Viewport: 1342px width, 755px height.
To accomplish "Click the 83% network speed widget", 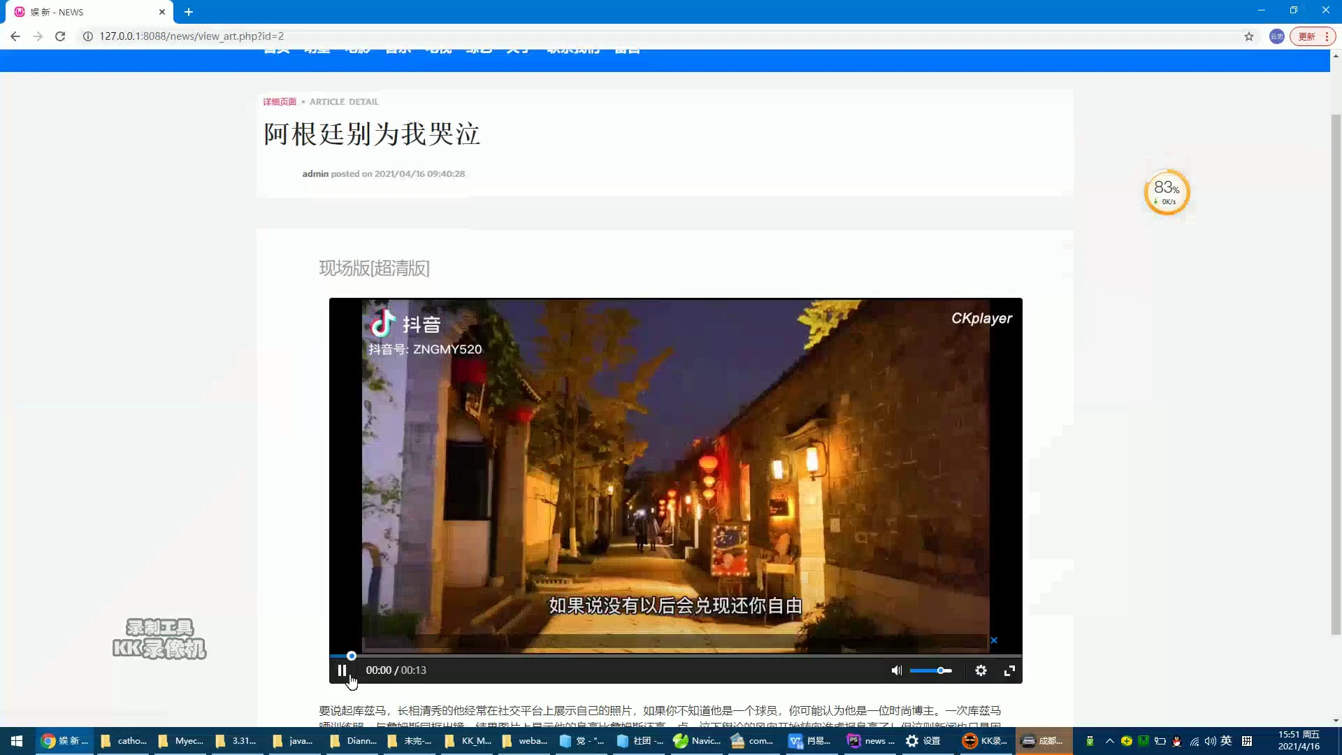I will 1166,192.
